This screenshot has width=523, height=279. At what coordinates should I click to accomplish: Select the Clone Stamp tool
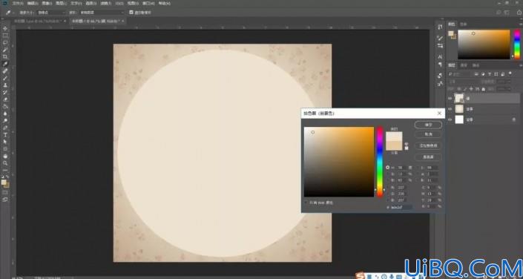(5, 85)
